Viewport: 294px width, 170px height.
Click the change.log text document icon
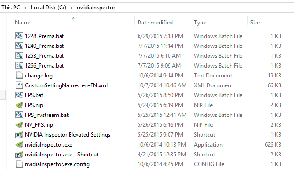[x=19, y=75]
